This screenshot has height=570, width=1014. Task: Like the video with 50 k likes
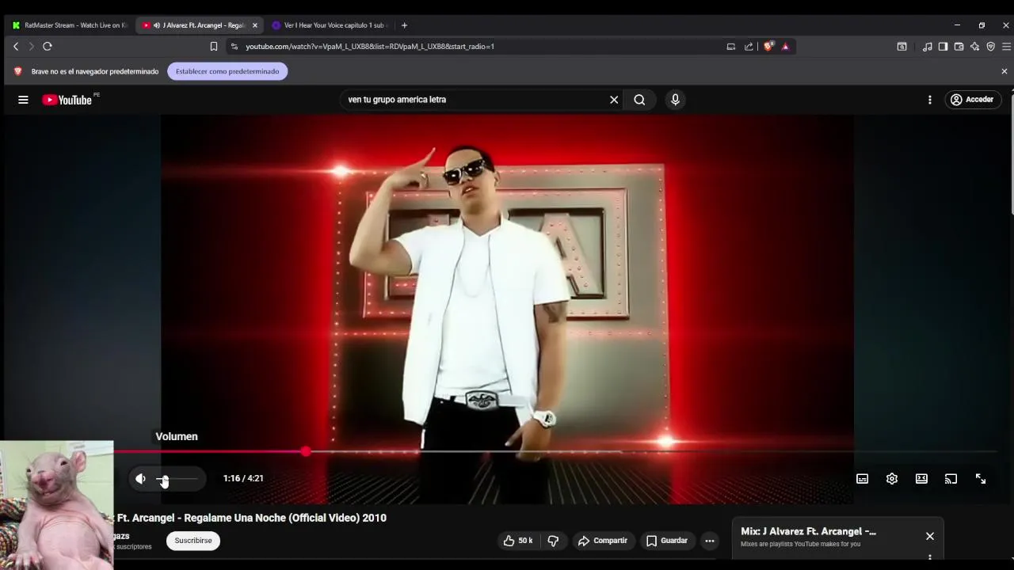pyautogui.click(x=518, y=541)
